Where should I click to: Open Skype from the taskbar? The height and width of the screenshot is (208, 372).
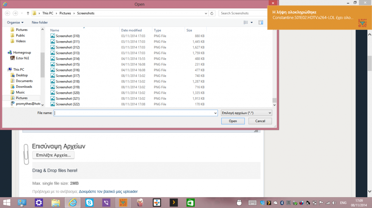point(90,202)
